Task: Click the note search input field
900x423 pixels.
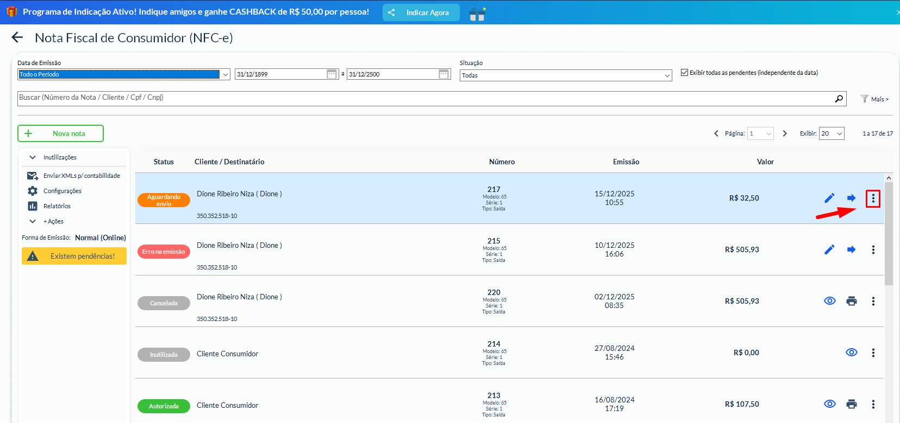Action: click(x=424, y=98)
